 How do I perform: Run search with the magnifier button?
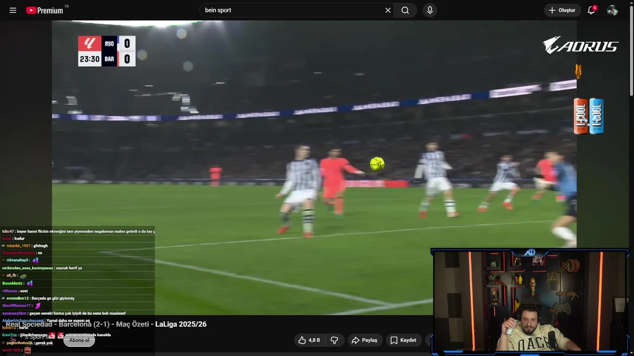click(405, 10)
